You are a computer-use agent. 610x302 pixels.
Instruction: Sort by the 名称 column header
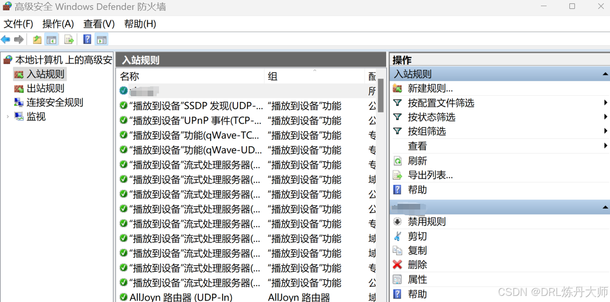[x=190, y=76]
